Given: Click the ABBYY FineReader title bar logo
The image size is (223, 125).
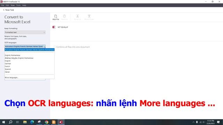Looking at the screenshot, I should (1, 1).
